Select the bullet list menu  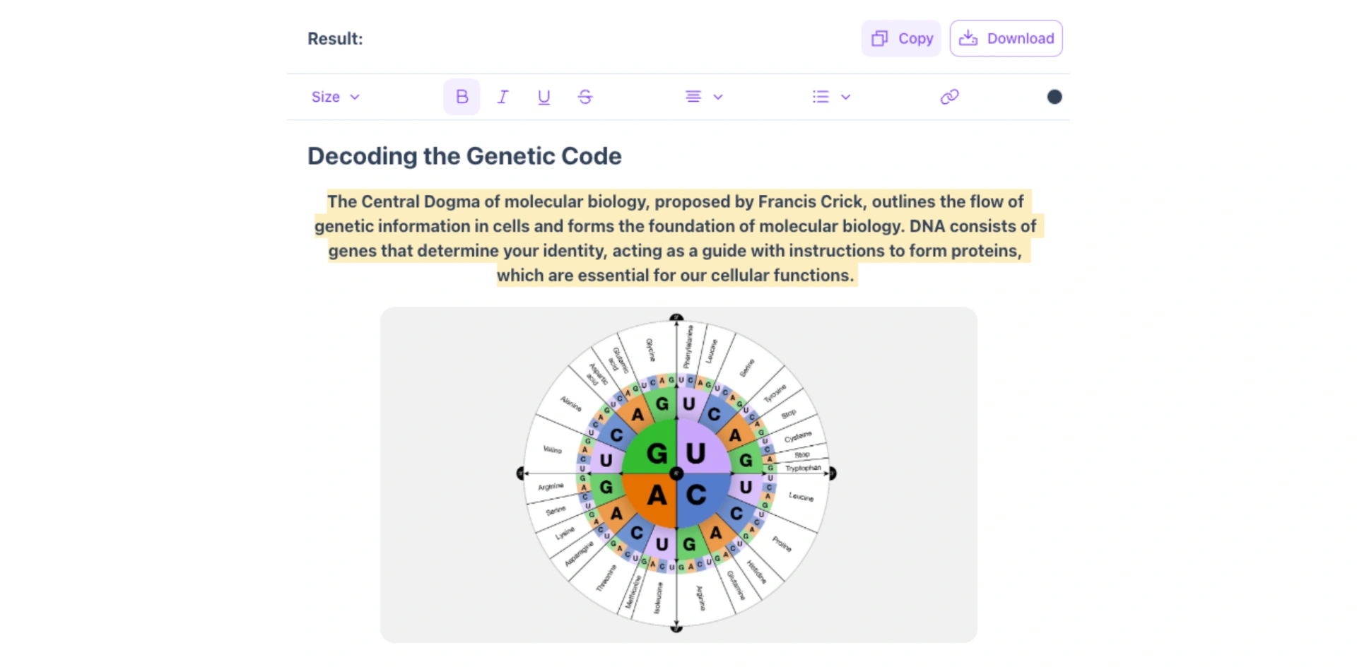click(820, 97)
